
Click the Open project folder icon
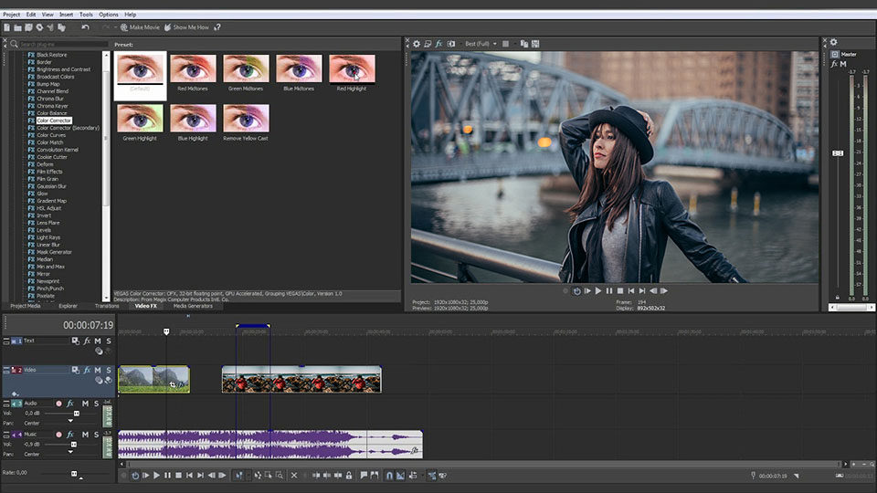pos(17,27)
